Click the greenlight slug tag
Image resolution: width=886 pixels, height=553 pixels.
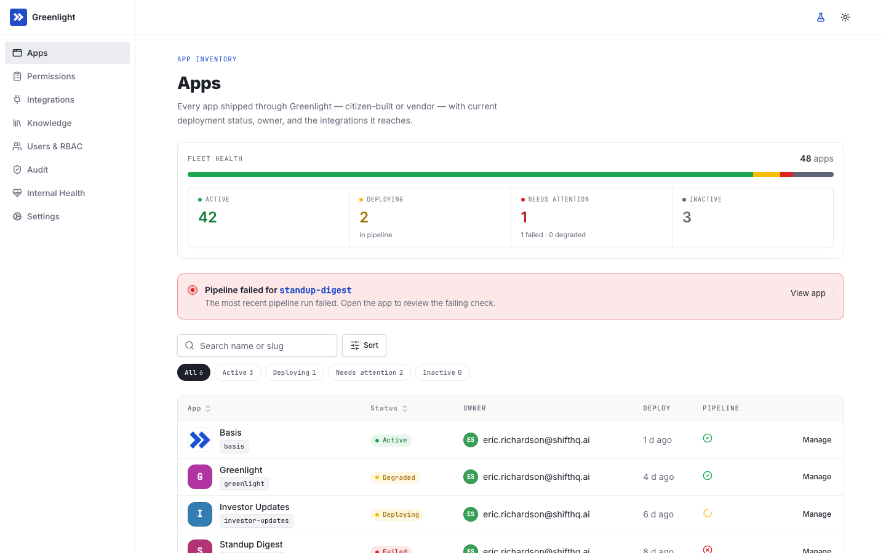click(x=244, y=484)
